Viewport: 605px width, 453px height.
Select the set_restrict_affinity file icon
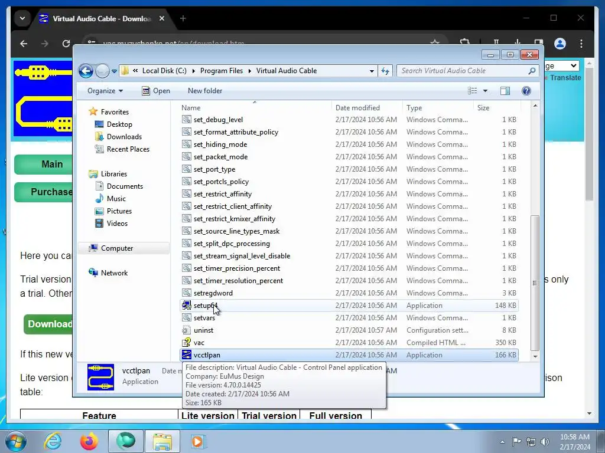[x=186, y=194]
